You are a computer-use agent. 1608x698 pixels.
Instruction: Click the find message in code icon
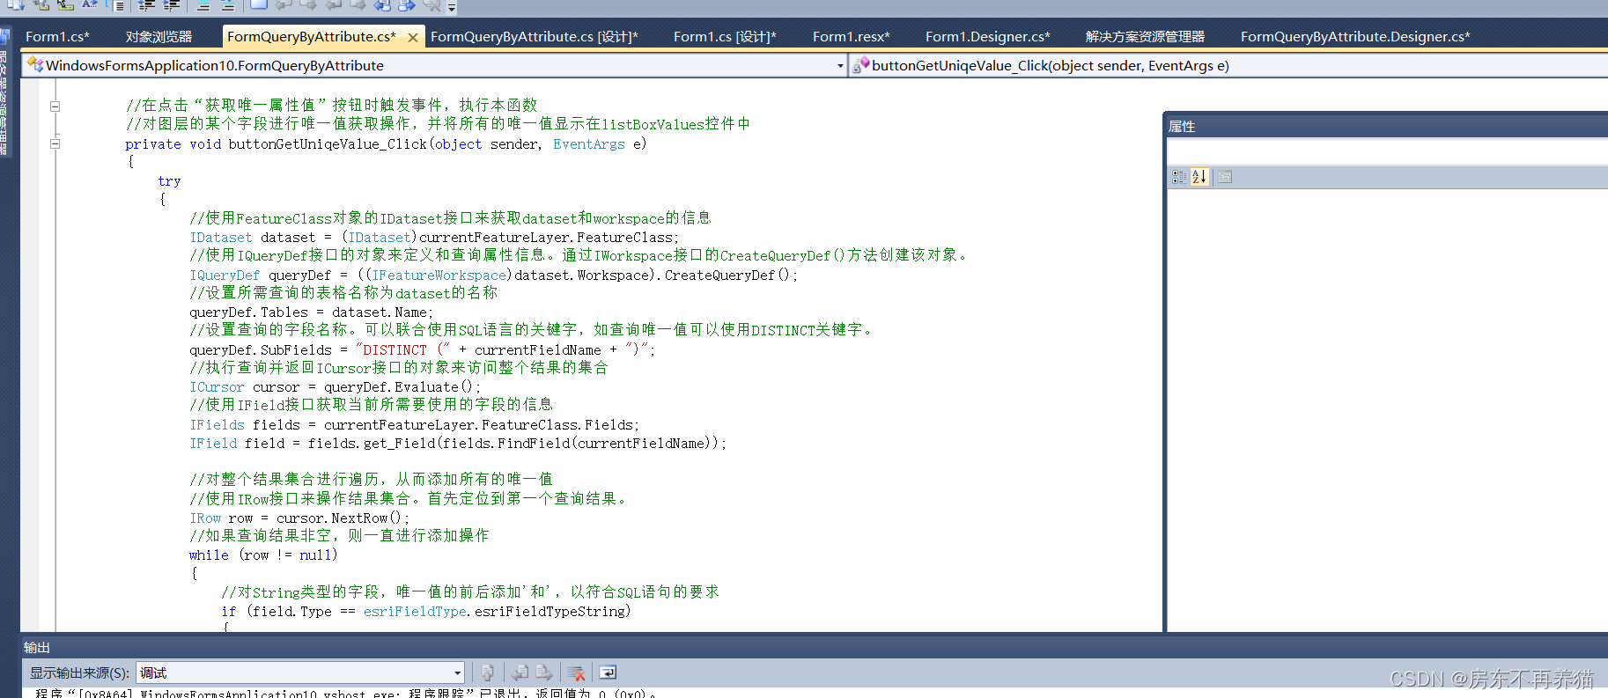click(x=487, y=673)
